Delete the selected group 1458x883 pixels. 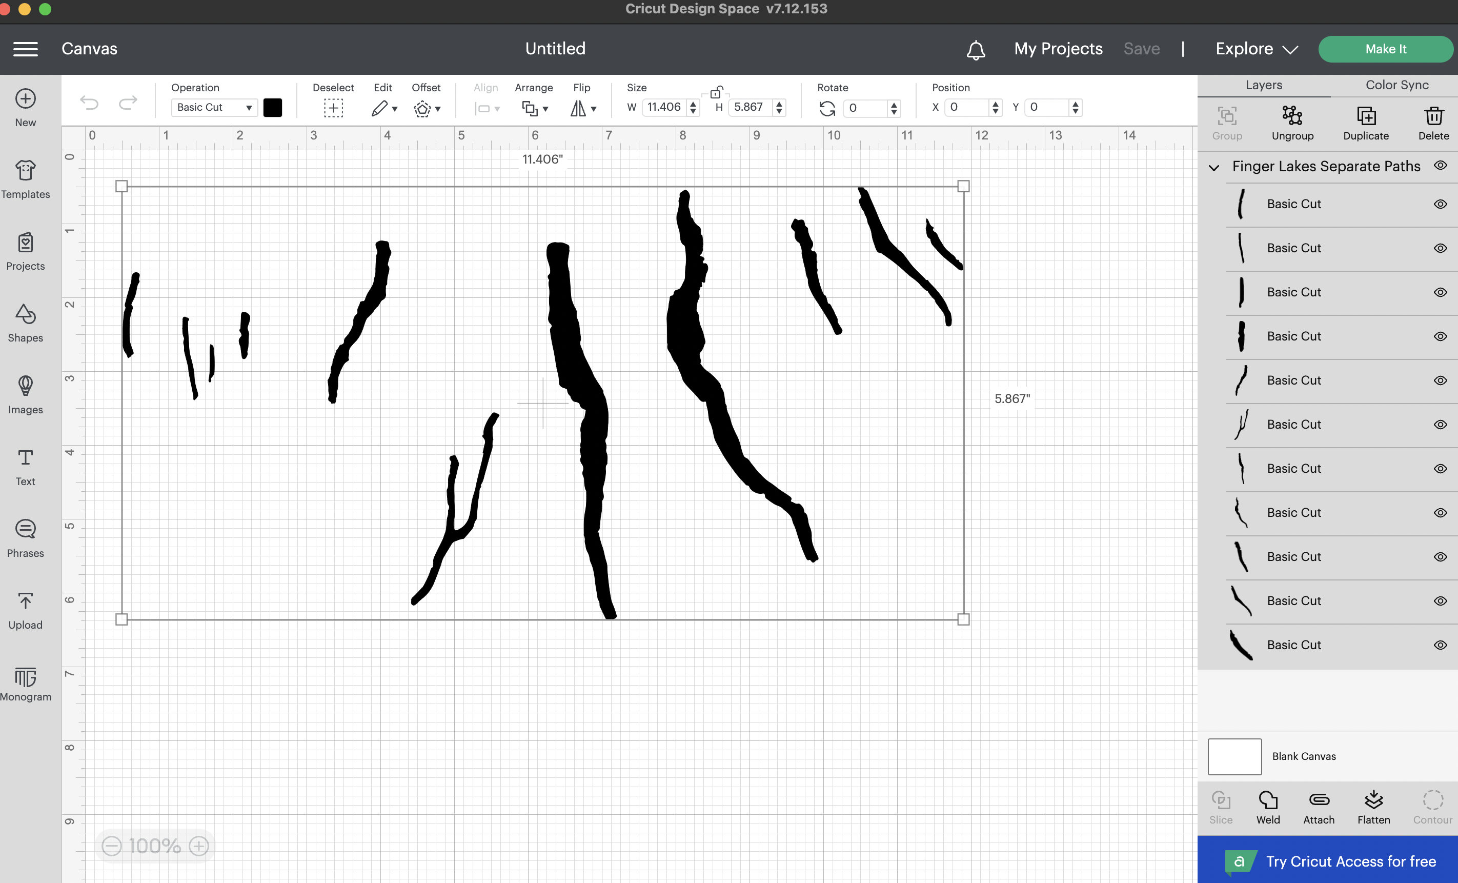(1433, 123)
